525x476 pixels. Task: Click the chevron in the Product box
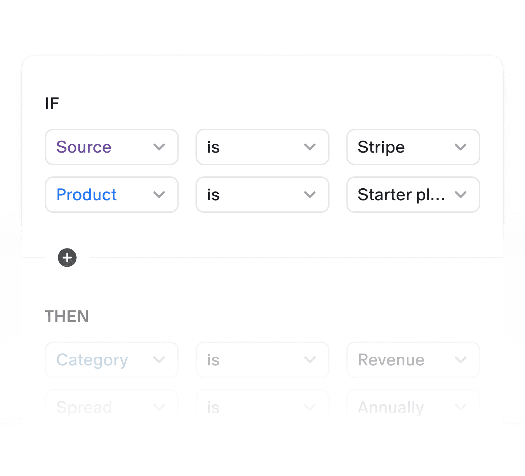tap(159, 195)
